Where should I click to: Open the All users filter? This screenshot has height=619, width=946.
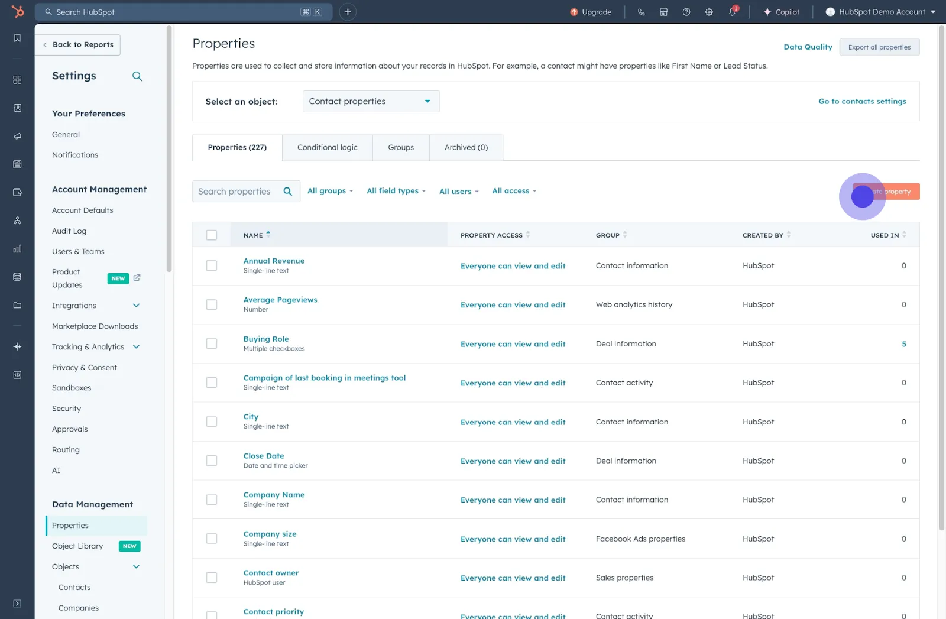pos(459,191)
